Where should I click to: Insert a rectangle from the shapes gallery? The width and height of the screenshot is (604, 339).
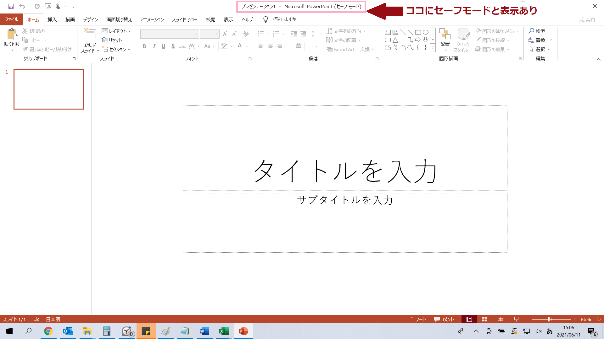pos(418,32)
